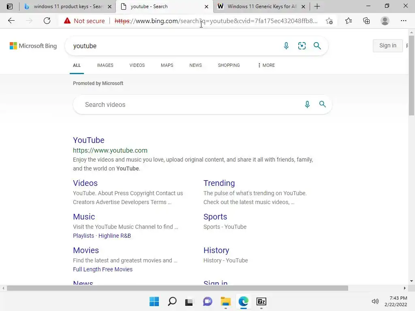This screenshot has height=311, width=415.
Task: Open Windows Start menu
Action: [x=154, y=301]
